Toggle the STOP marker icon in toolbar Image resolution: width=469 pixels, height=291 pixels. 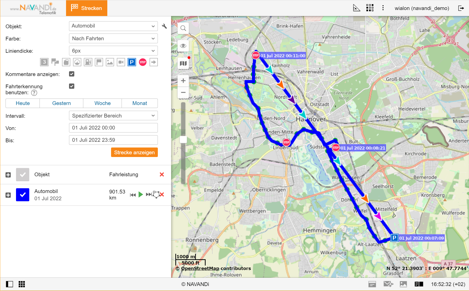(143, 62)
